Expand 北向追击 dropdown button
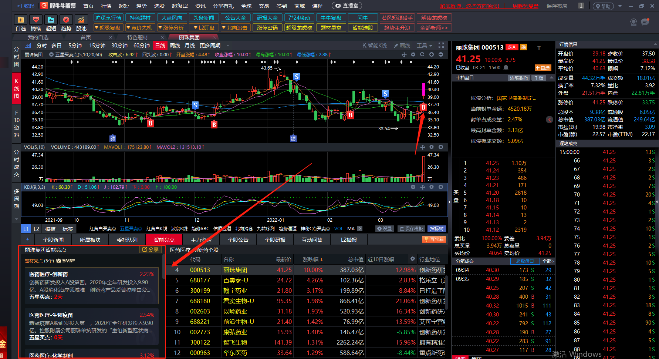This screenshot has height=359, width=659. click(235, 28)
